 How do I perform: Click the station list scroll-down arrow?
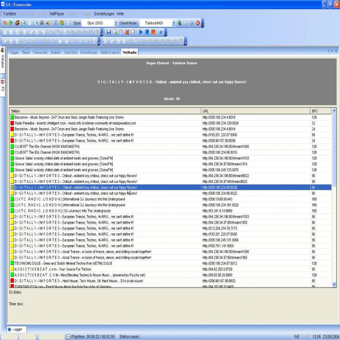(334, 284)
